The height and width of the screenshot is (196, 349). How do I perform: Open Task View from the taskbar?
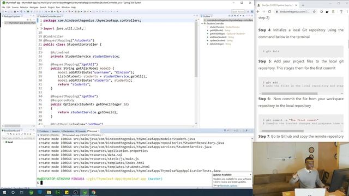click(x=22, y=192)
